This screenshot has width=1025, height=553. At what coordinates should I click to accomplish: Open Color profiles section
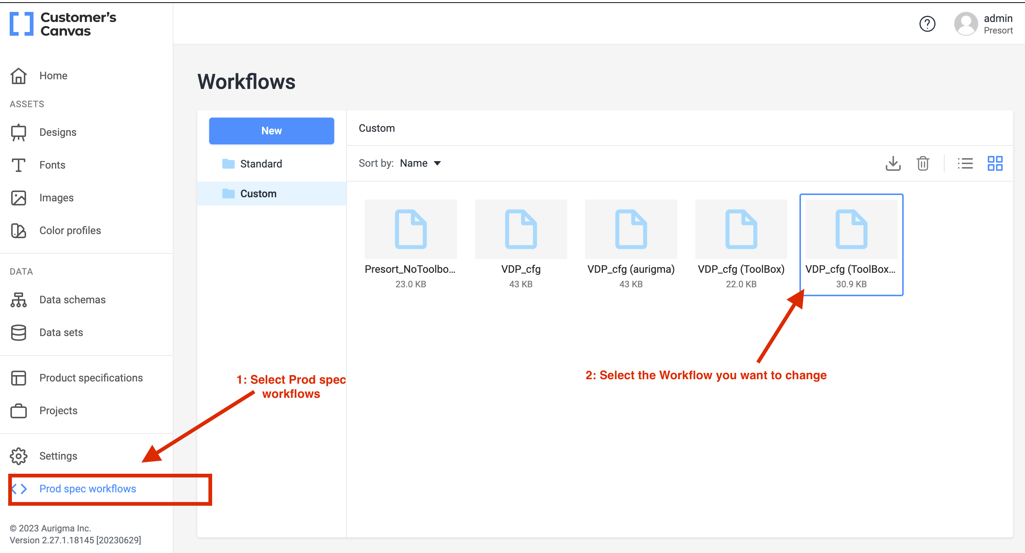(70, 230)
